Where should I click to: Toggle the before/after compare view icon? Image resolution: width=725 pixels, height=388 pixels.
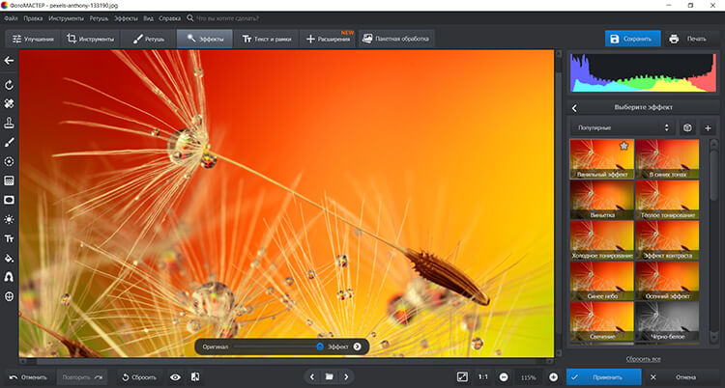(x=195, y=376)
